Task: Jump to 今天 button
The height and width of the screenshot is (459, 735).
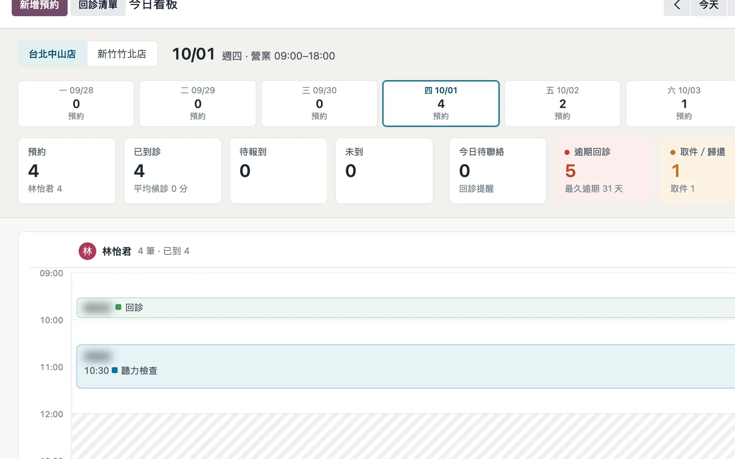Action: coord(709,6)
